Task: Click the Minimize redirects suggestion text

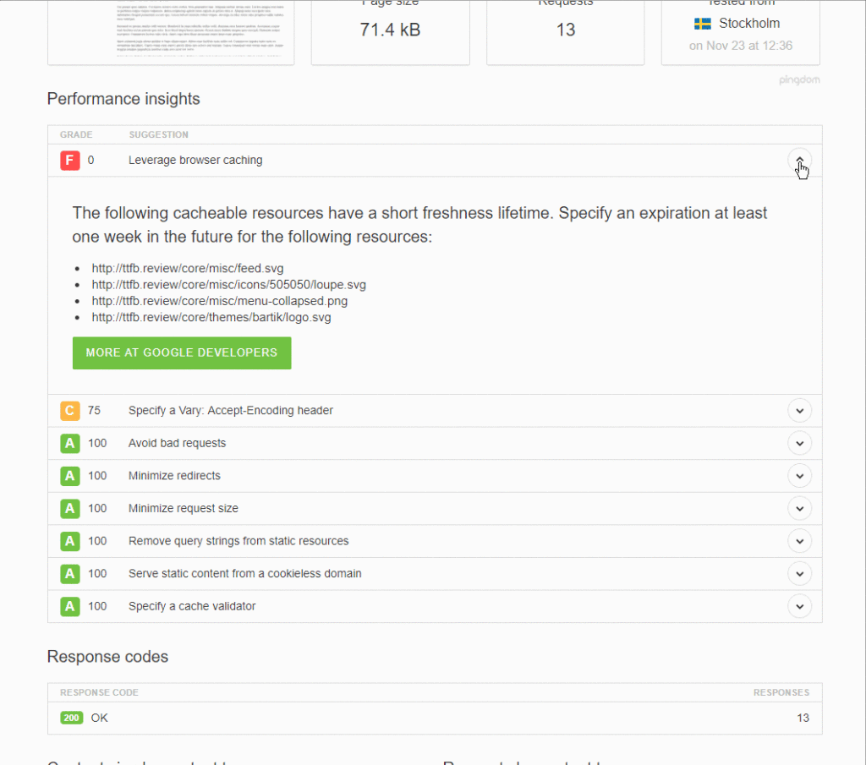Action: (x=174, y=476)
